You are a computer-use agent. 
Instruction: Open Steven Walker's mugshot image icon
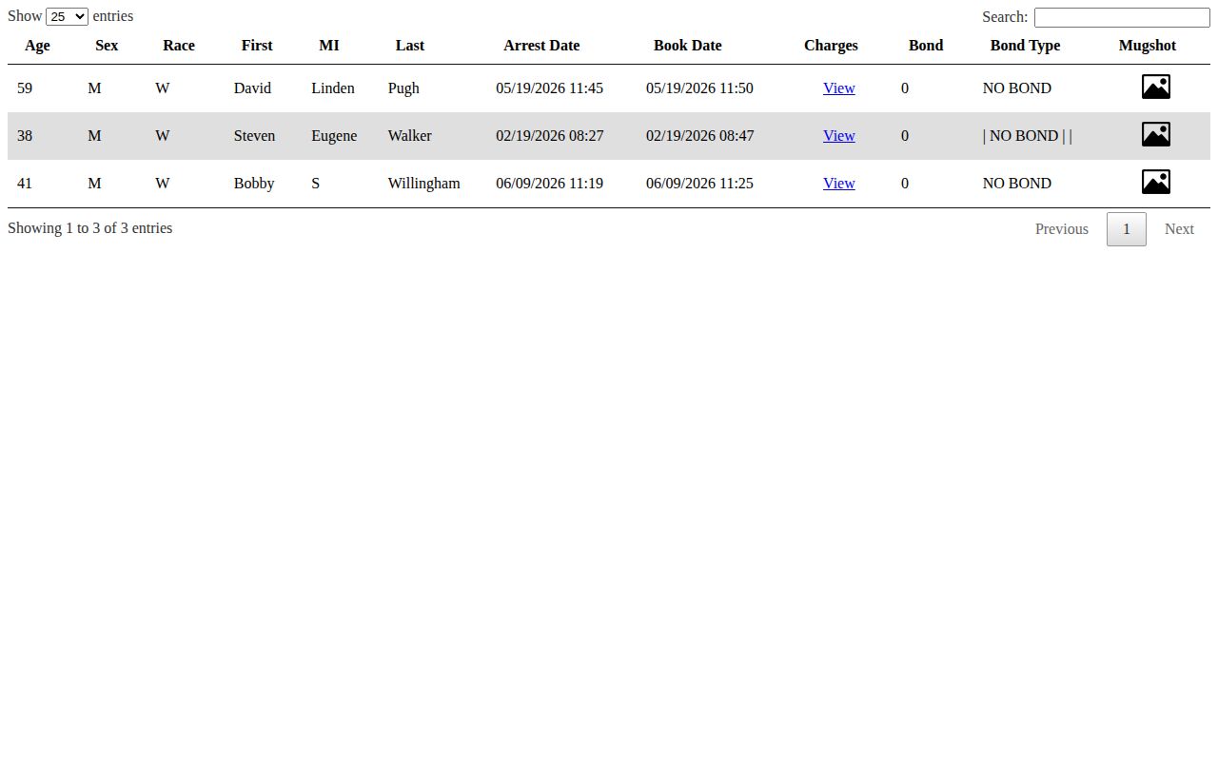[x=1155, y=135]
